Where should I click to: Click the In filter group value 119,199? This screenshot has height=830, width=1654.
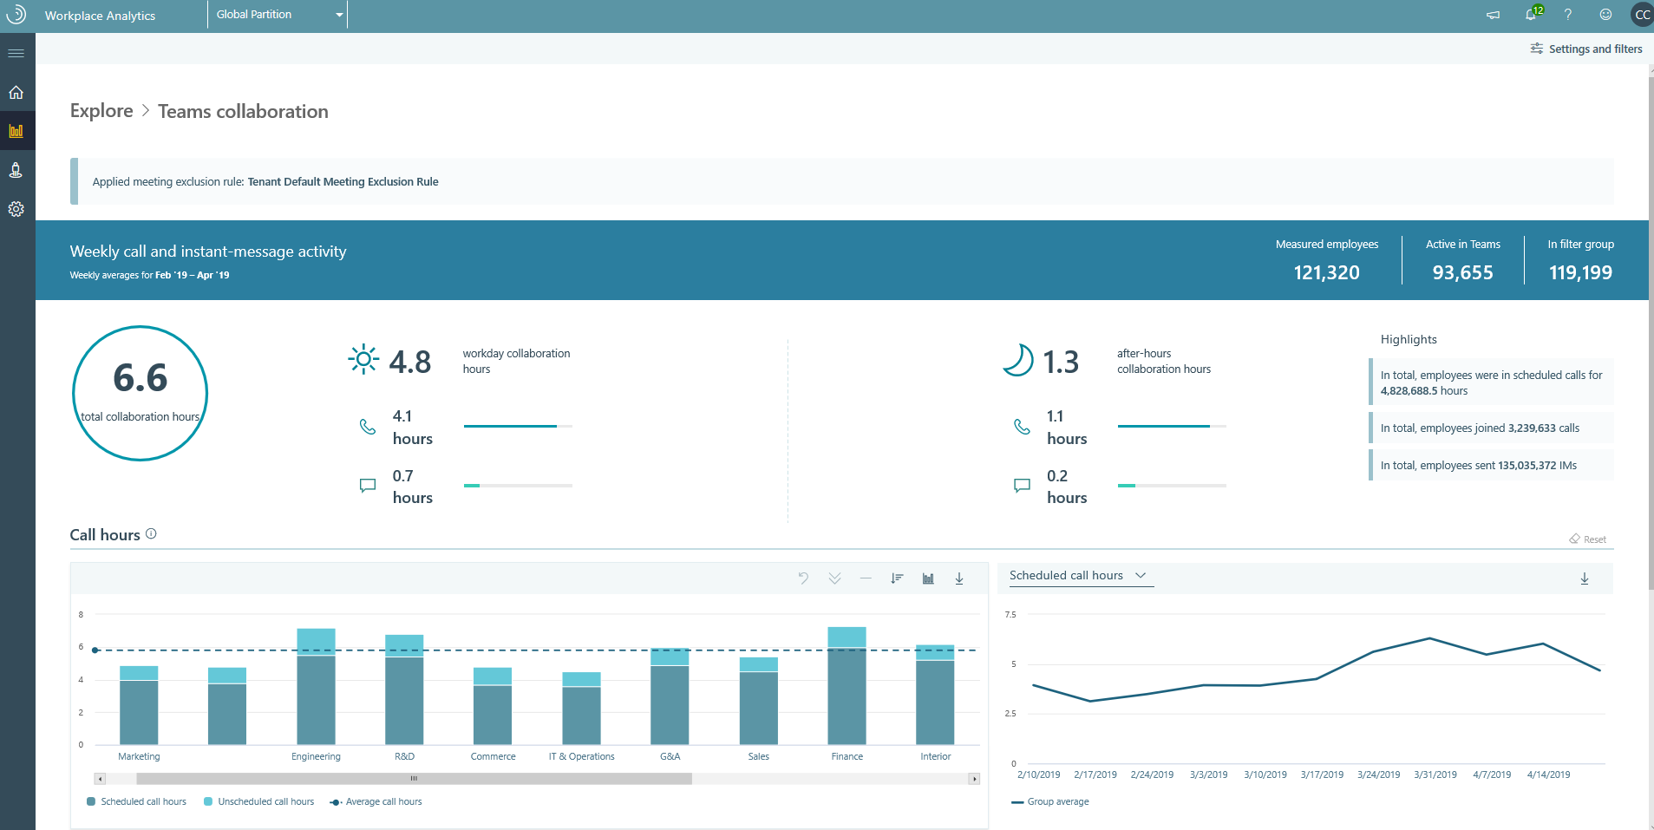pyautogui.click(x=1580, y=272)
